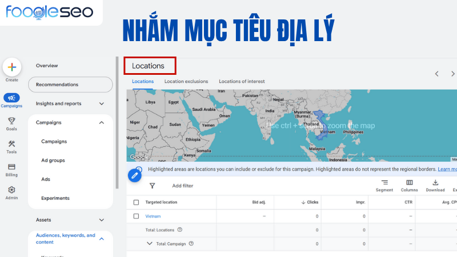Screen dimensions: 457x257
Task: Click the Total: Locations label
Action: [160, 230]
